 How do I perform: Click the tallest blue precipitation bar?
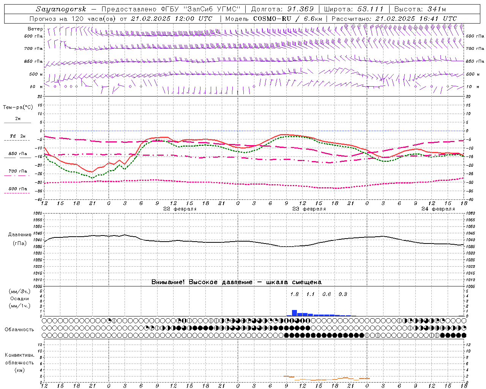click(294, 313)
